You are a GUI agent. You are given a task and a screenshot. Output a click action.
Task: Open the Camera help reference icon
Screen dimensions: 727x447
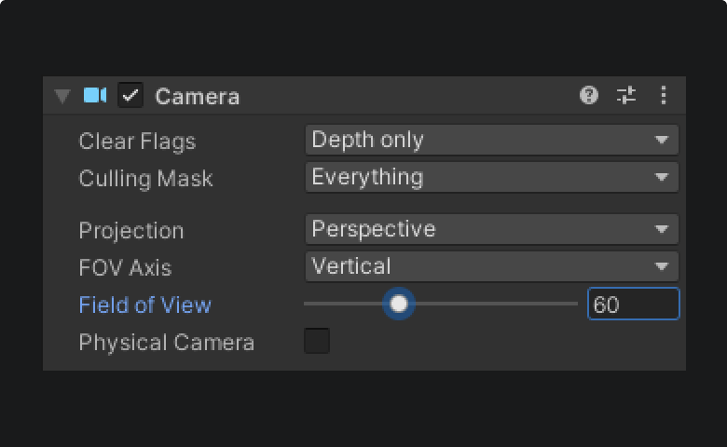point(589,95)
